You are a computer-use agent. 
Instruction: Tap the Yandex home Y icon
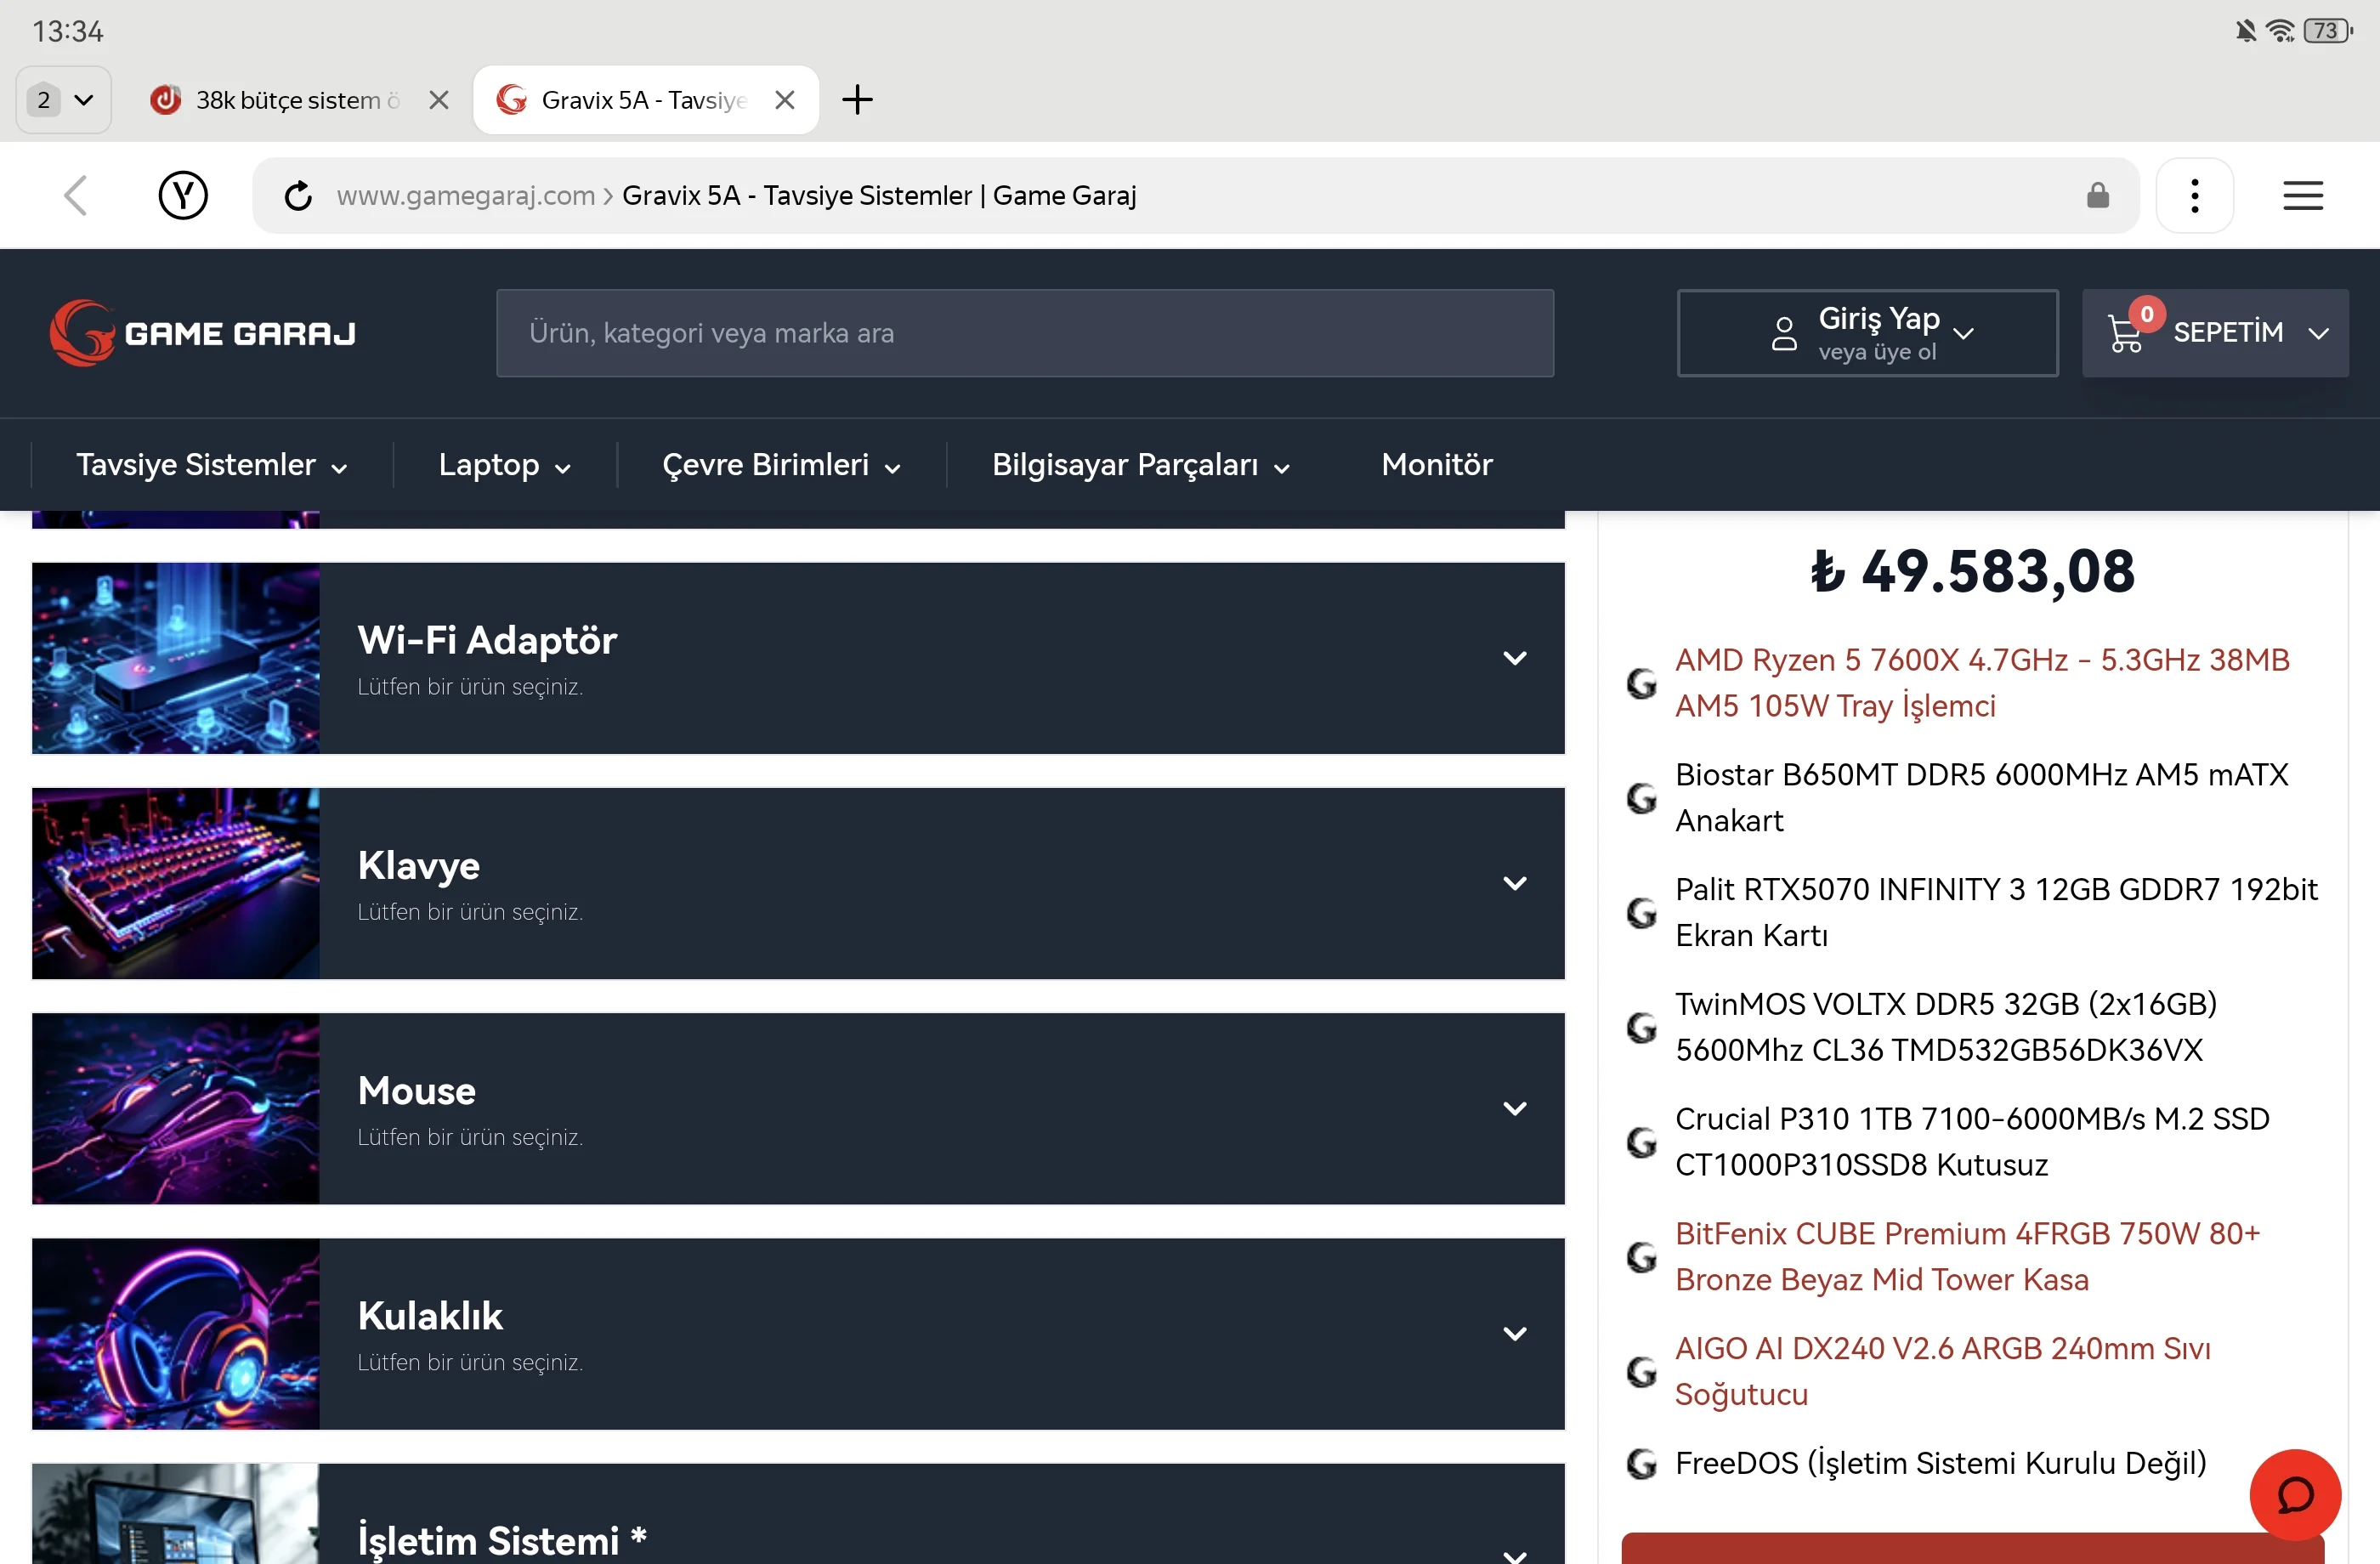183,196
